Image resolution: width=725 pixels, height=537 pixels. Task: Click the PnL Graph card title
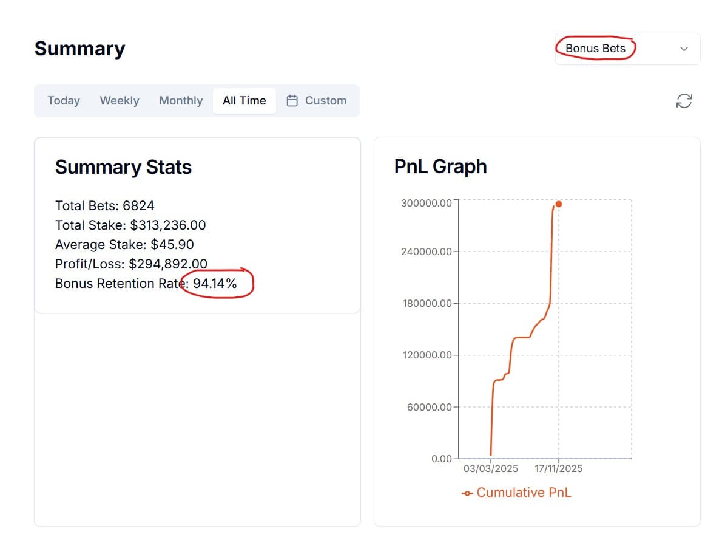440,166
